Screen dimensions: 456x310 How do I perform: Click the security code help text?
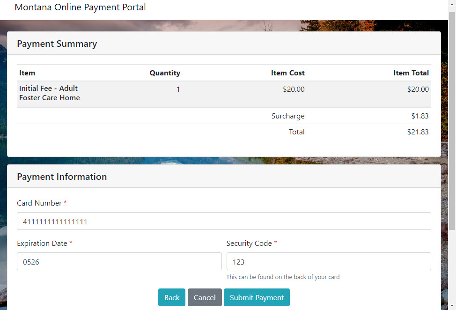pos(283,277)
